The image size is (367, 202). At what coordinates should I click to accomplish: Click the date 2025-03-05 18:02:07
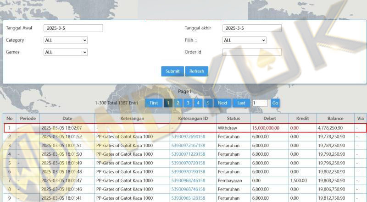click(x=61, y=128)
